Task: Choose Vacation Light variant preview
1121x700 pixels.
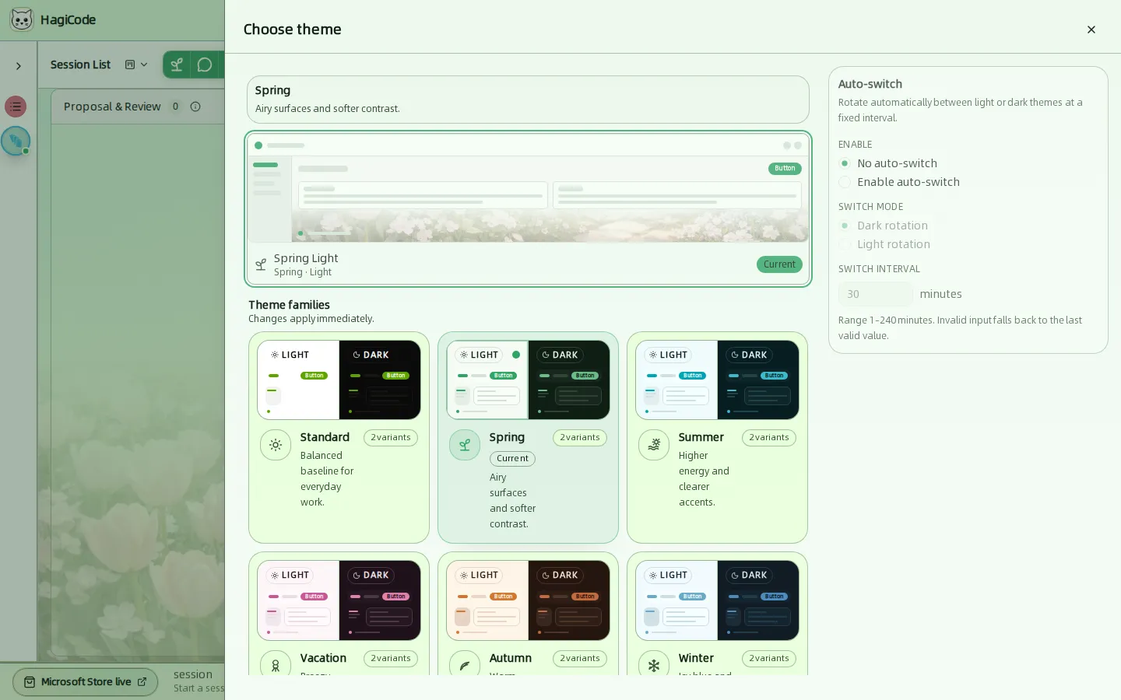Action: point(298,600)
